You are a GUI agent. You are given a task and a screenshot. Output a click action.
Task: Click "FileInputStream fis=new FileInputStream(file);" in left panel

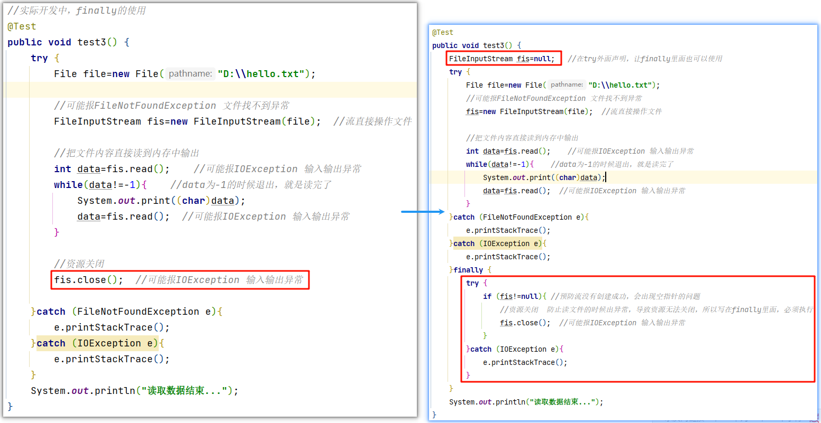point(187,121)
